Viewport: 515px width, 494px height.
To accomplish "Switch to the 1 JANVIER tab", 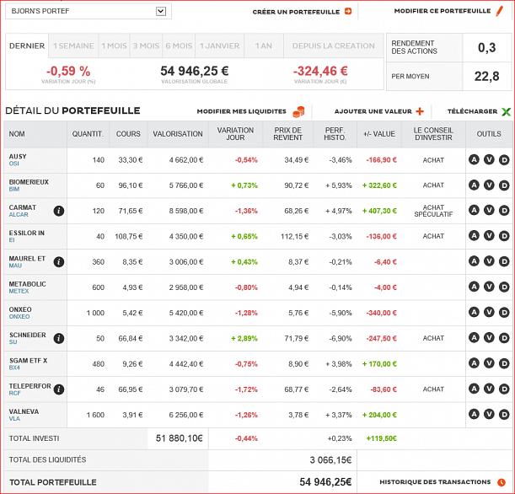I will (219, 46).
